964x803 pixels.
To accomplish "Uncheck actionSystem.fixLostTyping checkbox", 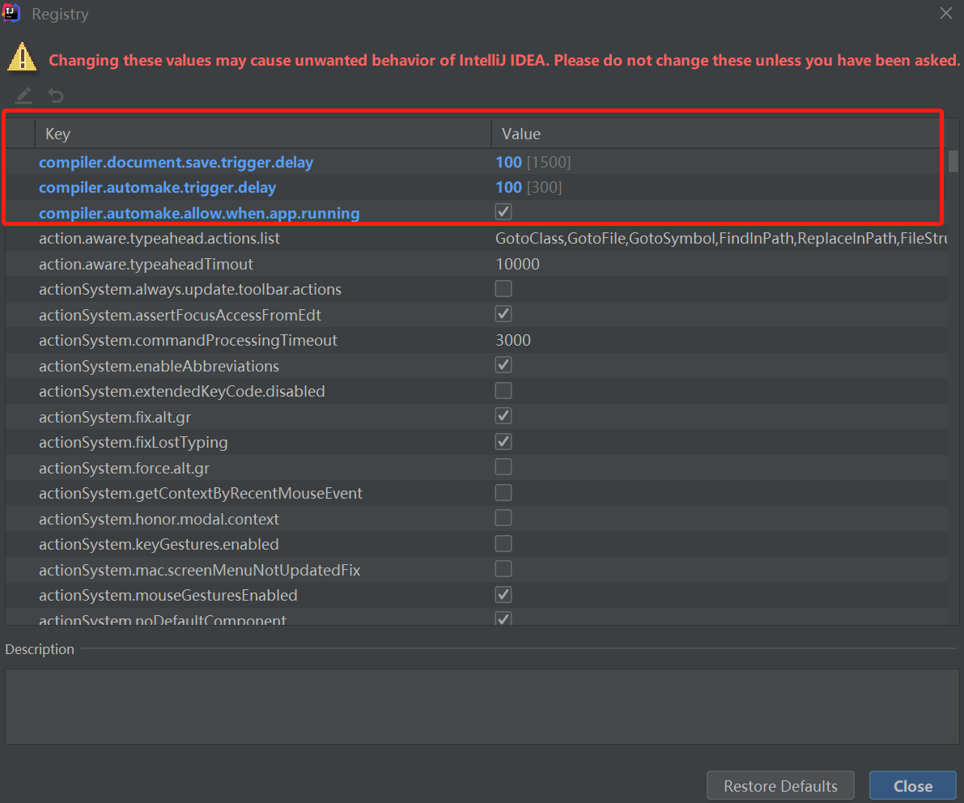I will click(503, 441).
